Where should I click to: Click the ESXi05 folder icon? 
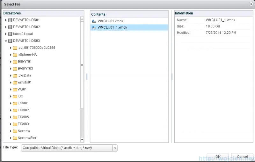tap(15, 117)
